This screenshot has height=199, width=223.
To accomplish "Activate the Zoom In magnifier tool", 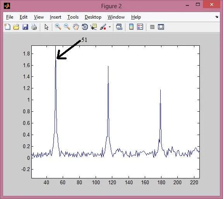I will click(58, 27).
